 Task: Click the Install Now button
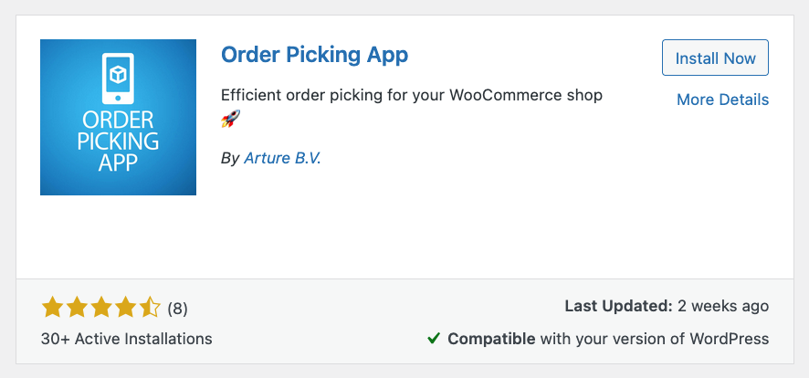[x=715, y=58]
